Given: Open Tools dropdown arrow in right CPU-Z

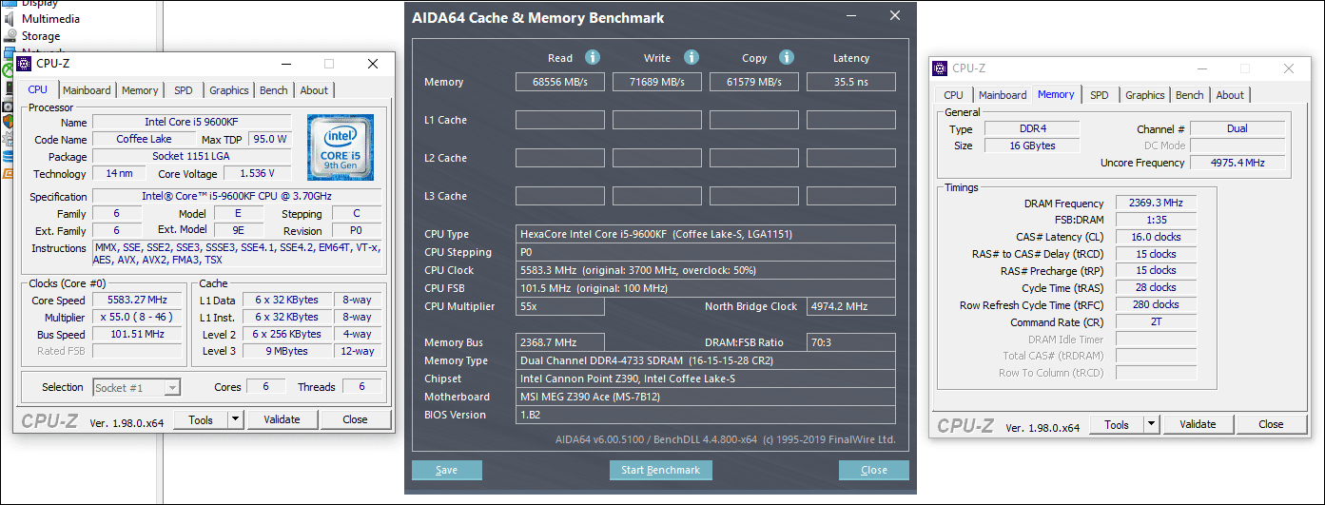Looking at the screenshot, I should (x=1151, y=424).
